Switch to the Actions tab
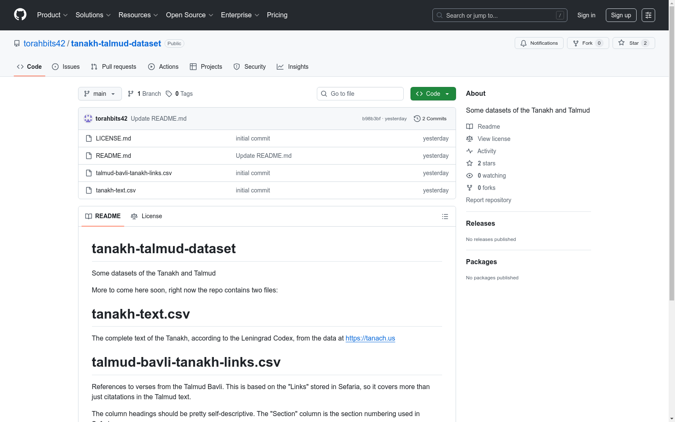The image size is (675, 422). (163, 67)
